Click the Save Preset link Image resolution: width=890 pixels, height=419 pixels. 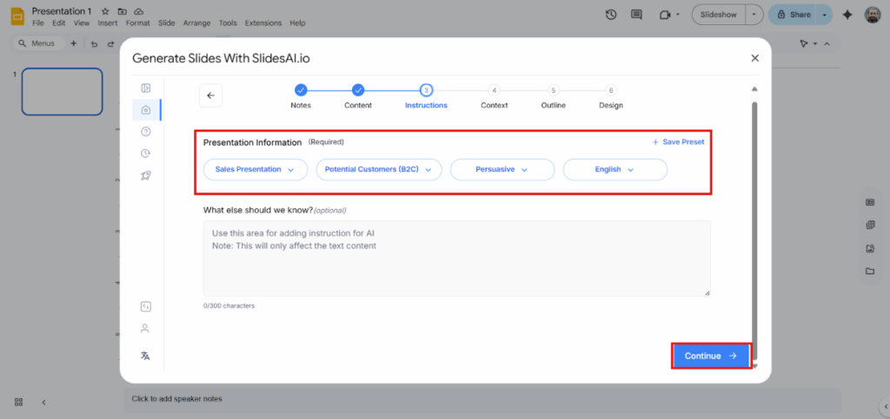pyautogui.click(x=678, y=141)
